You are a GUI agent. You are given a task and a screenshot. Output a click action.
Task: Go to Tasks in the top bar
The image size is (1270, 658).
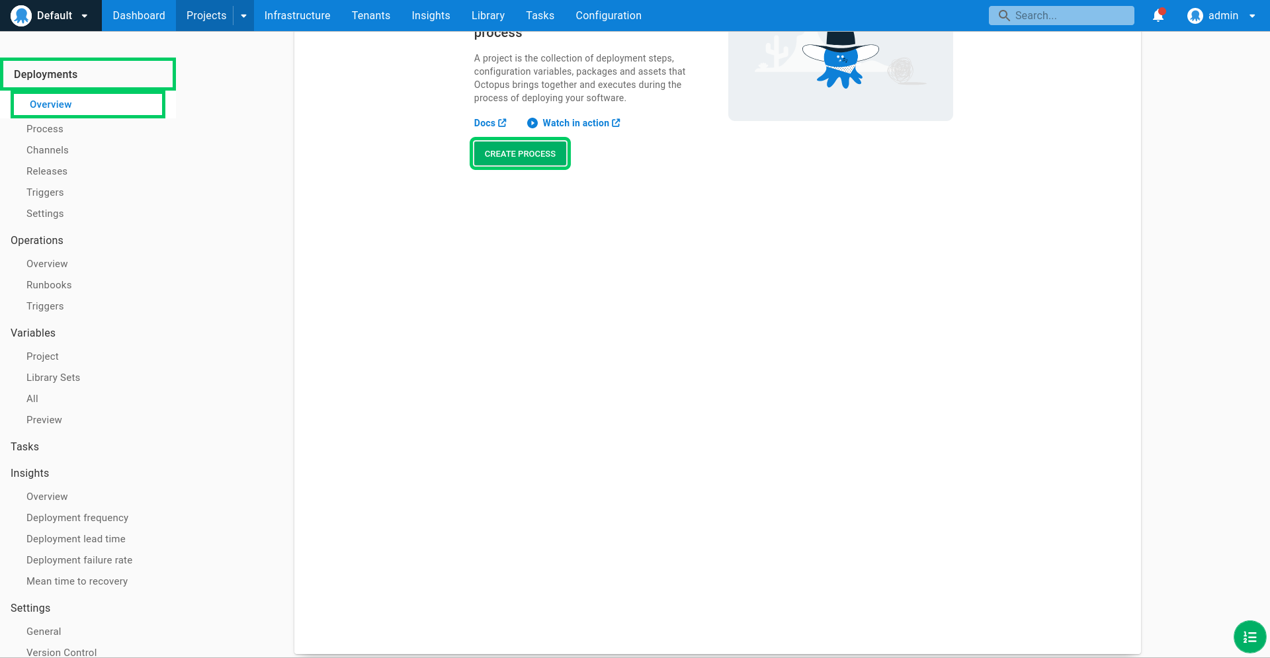(540, 15)
